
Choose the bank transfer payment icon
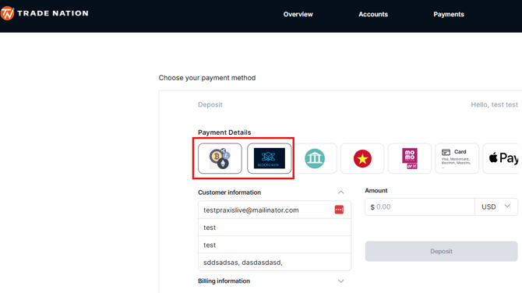315,158
